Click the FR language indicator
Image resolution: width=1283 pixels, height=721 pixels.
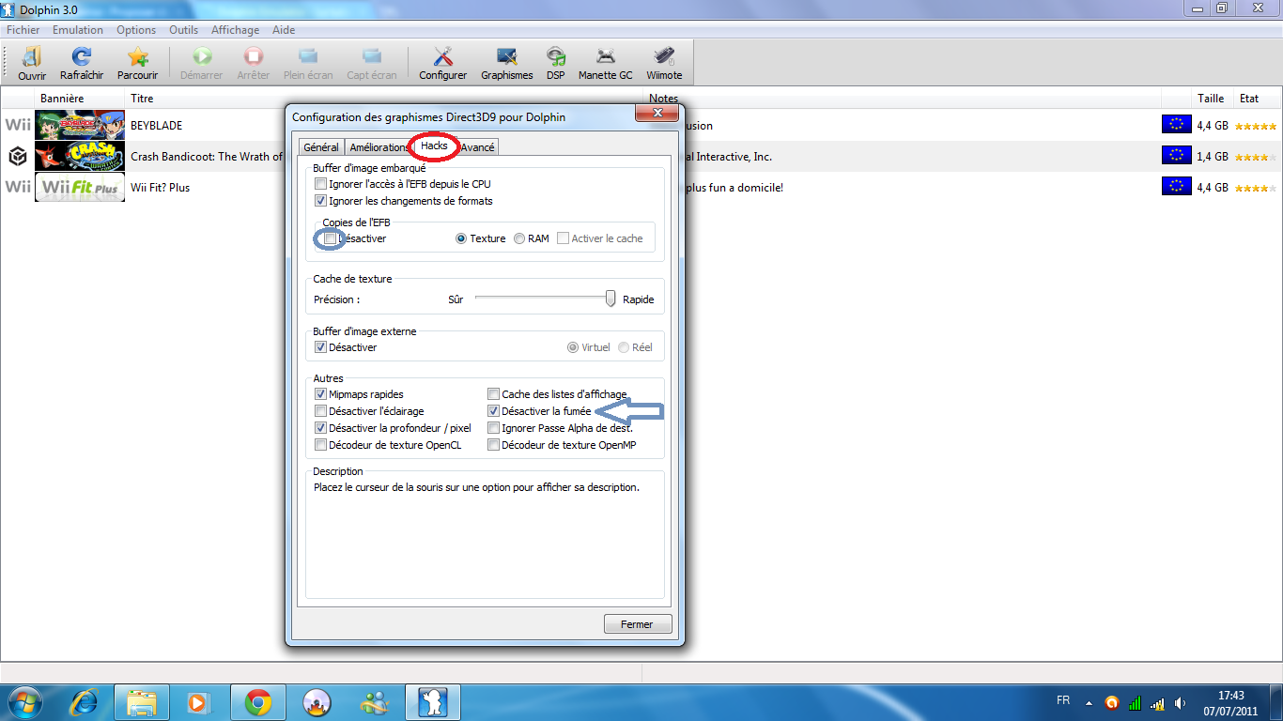click(x=1063, y=701)
